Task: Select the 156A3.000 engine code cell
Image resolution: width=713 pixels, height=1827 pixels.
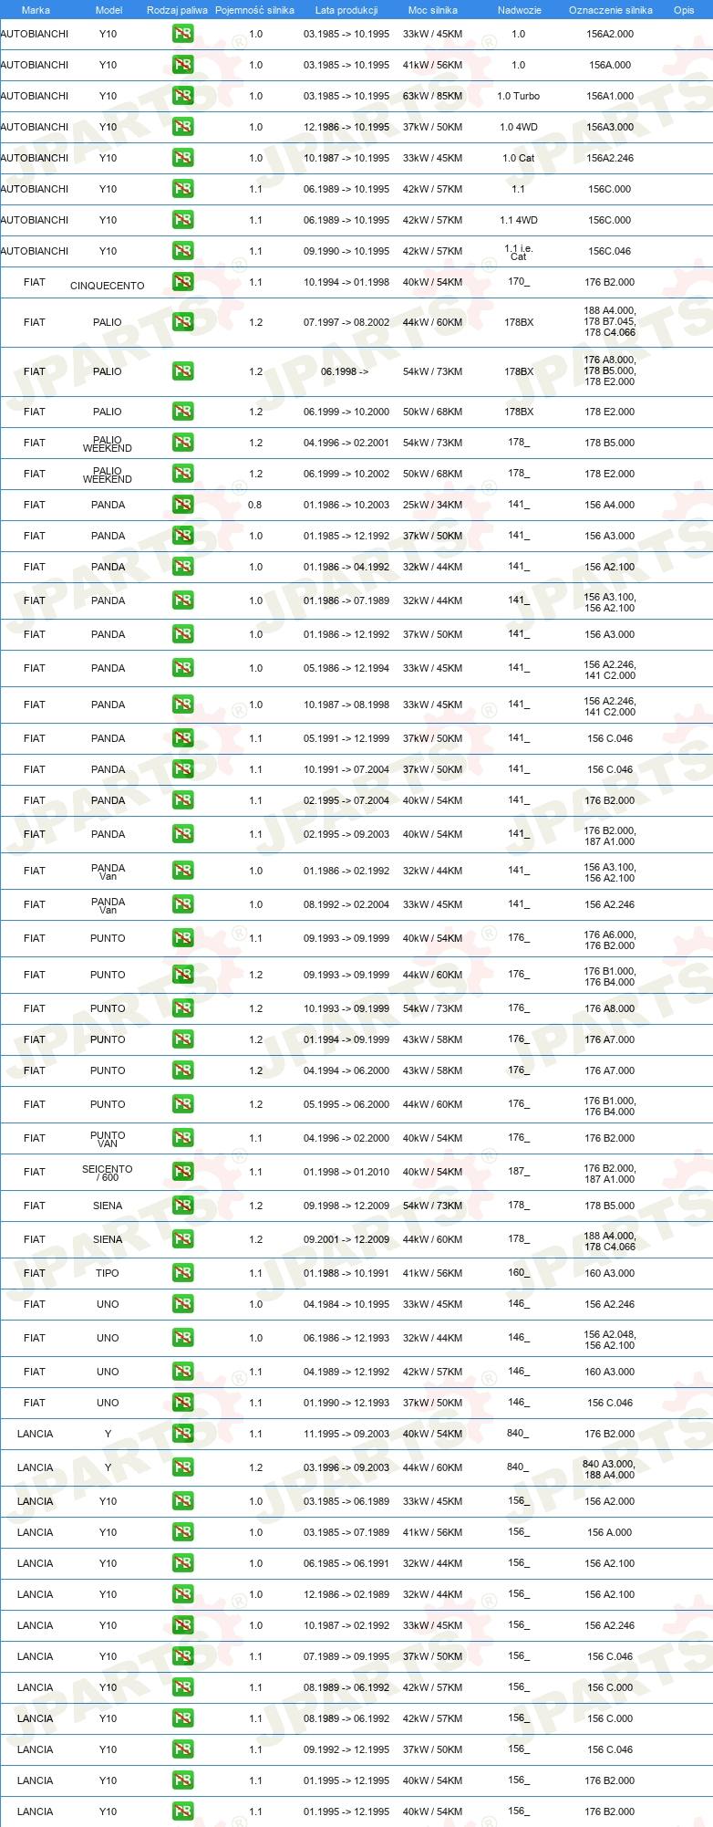Action: click(610, 127)
